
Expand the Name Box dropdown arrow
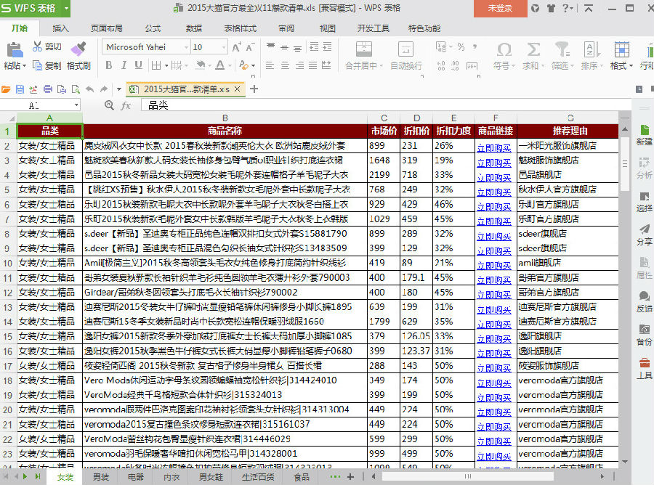coord(76,105)
